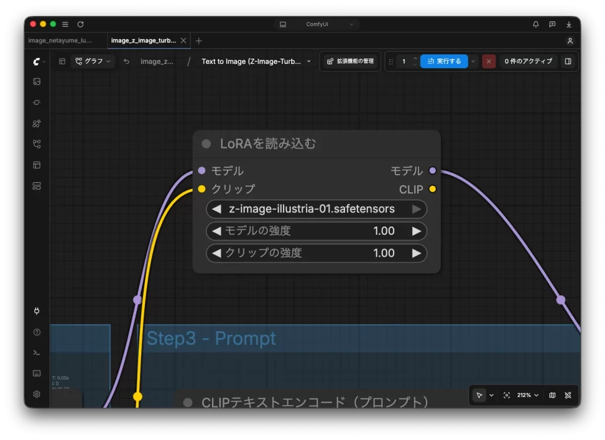Toggle the right side panel icon

(x=568, y=61)
